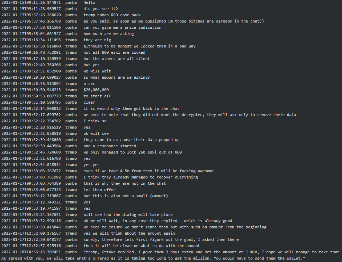Click timestamp 2022-01-15T09:11:26.144871
342x262 pixels.
point(31,2)
